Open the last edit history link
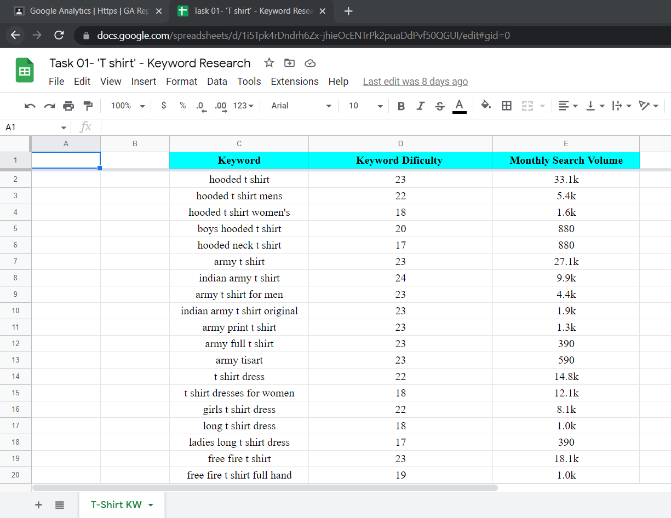Screen dimensions: 671x518 pos(415,82)
